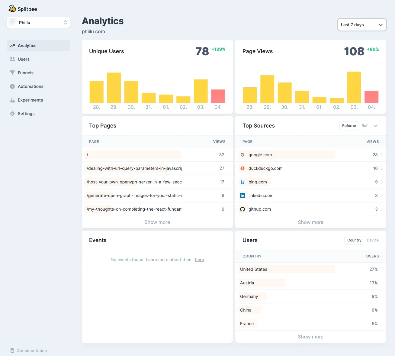
Task: Click the Funnels filter icon in sidebar
Action: click(x=12, y=73)
